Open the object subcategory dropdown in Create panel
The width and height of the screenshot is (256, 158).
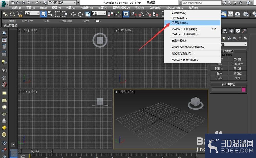point(234,44)
